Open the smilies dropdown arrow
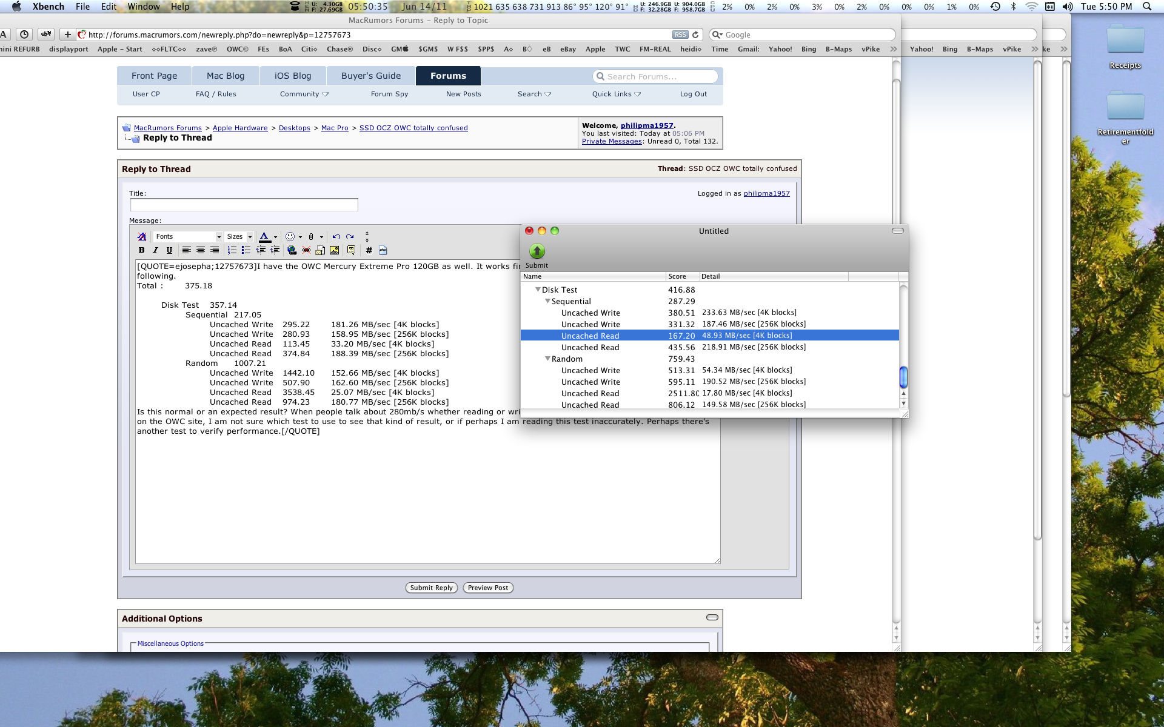Viewport: 1164px width, 727px height. tap(300, 237)
